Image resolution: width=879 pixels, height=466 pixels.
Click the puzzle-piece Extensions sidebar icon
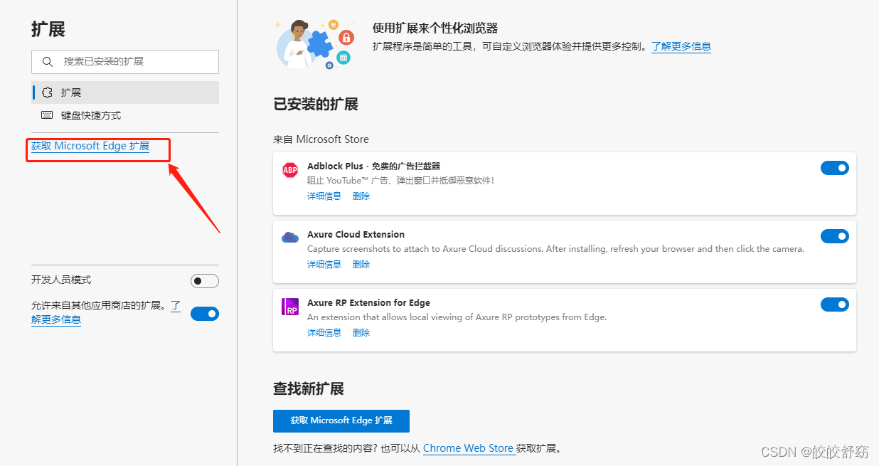48,92
